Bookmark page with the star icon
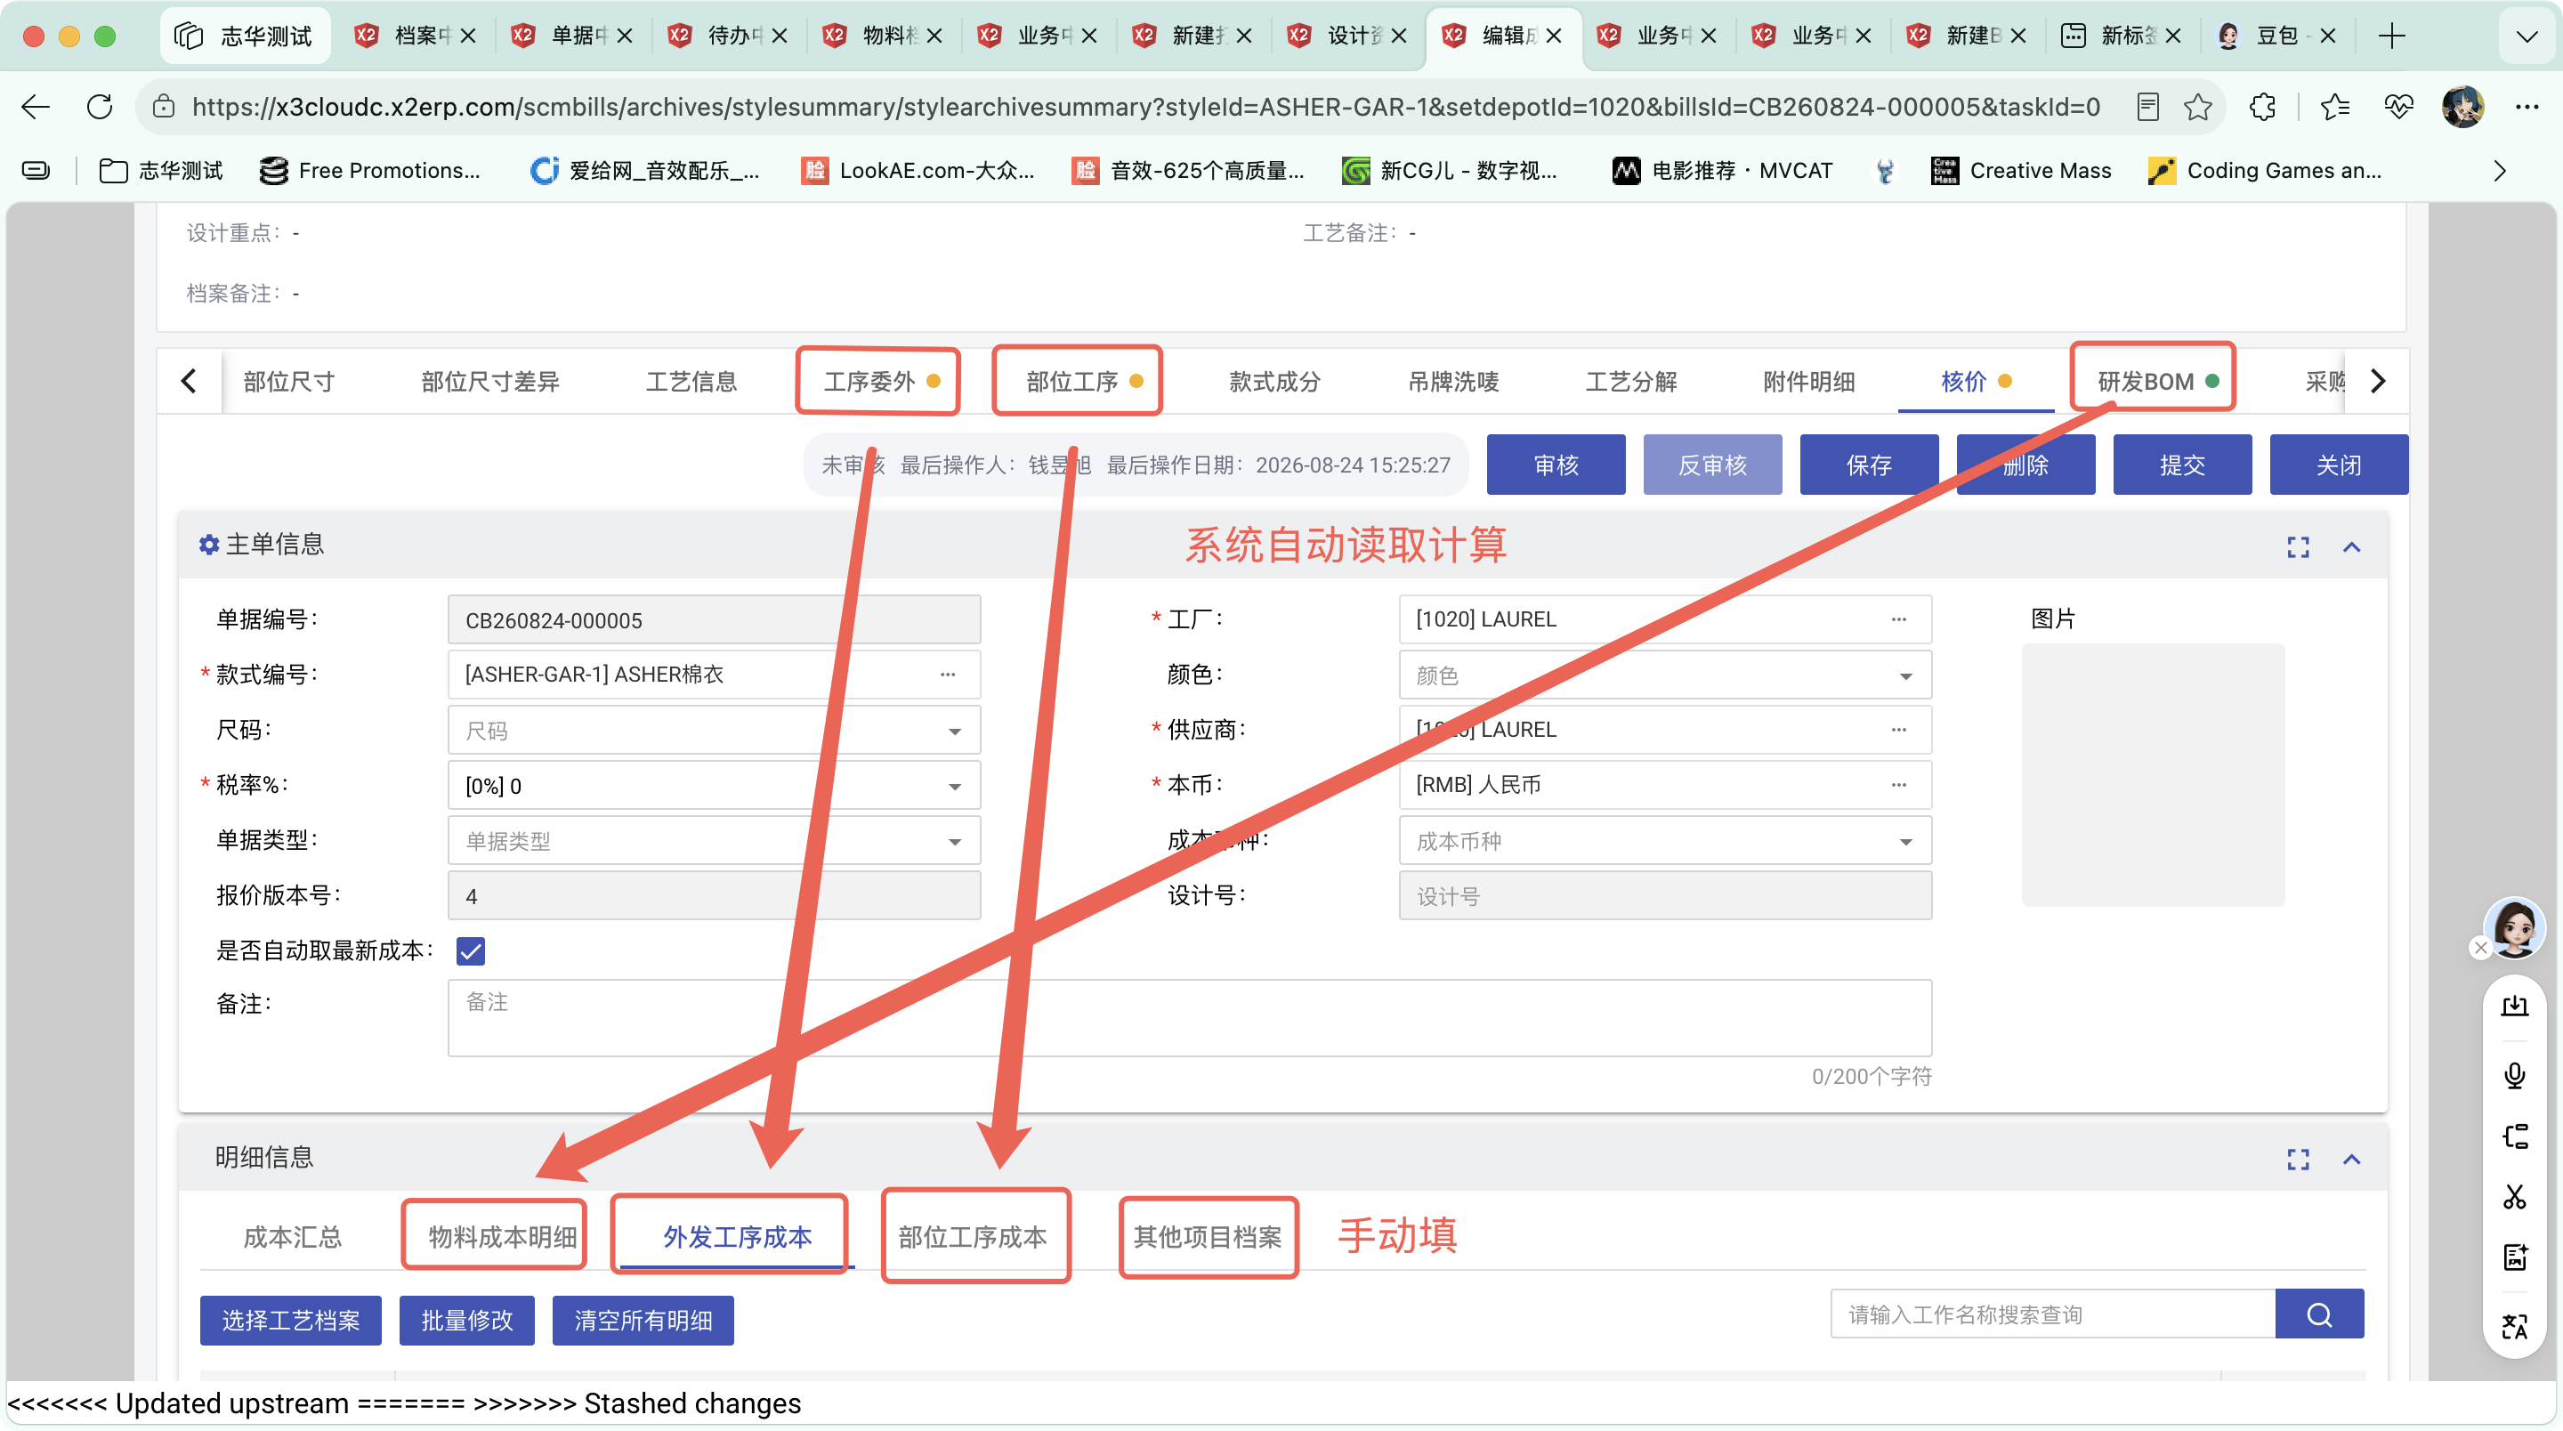Screen dimensions: 2563x1431 click(2197, 107)
